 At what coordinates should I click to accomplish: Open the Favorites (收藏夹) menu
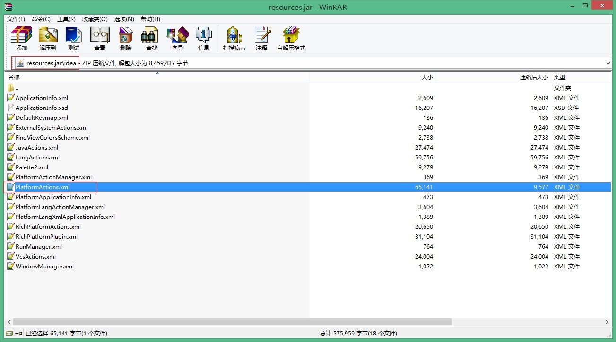[x=95, y=19]
